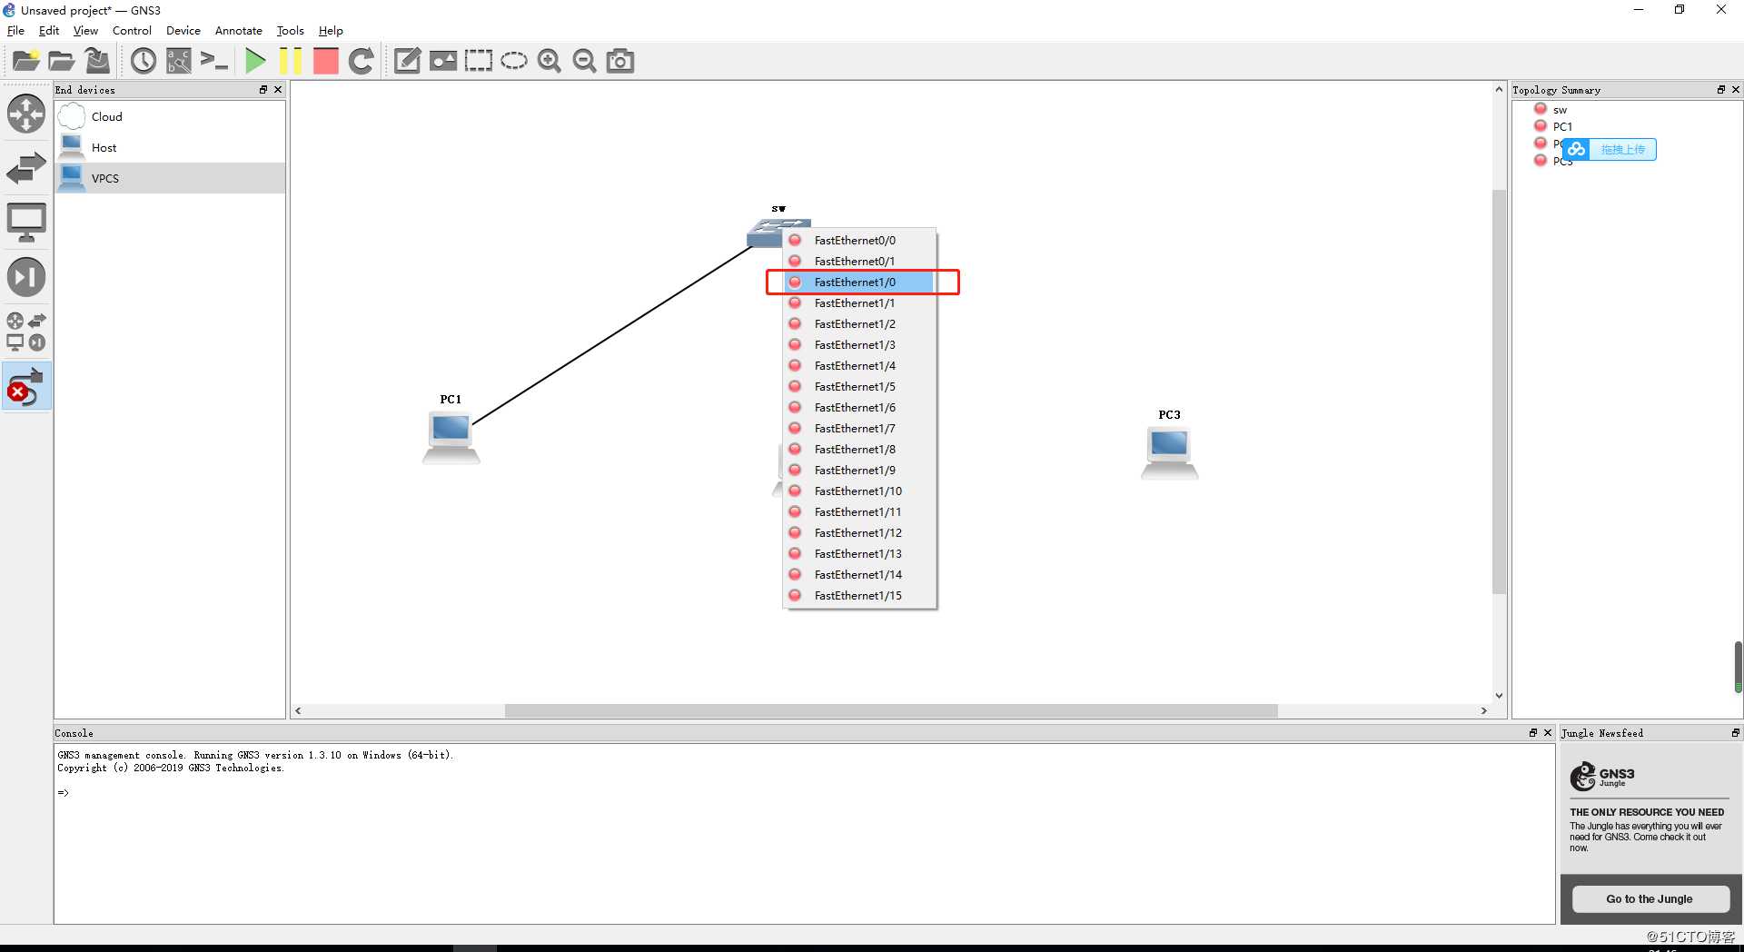Close the End devices panel
This screenshot has width=1744, height=952.
click(x=278, y=89)
